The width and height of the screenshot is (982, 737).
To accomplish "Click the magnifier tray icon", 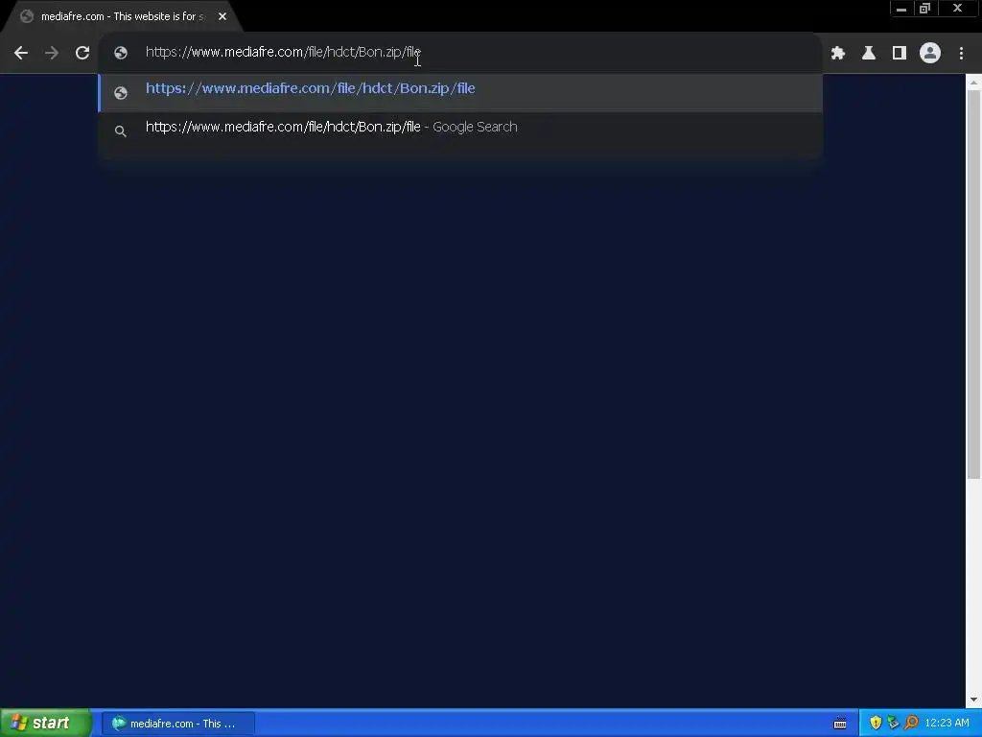I will pyautogui.click(x=911, y=724).
